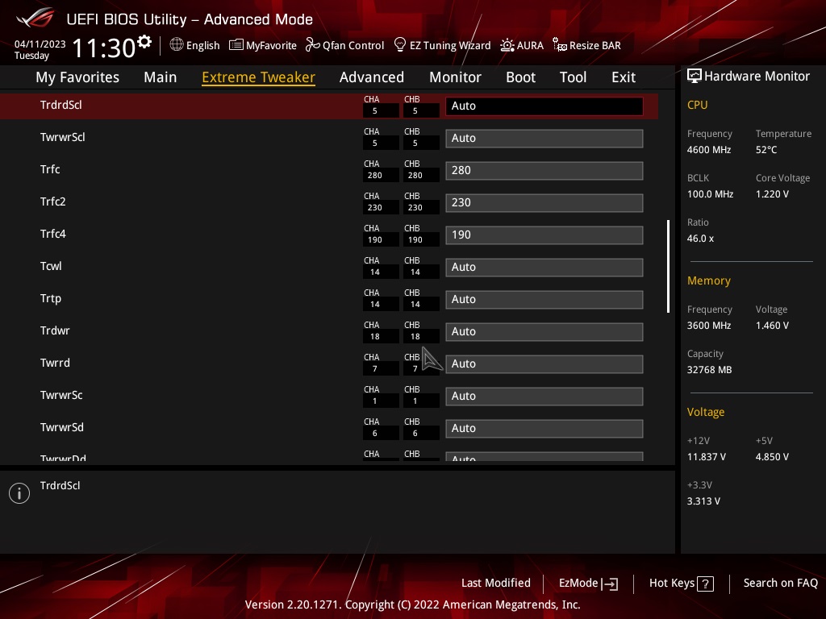The width and height of the screenshot is (826, 619).
Task: Click the Trdwr CHA value 18
Action: (x=374, y=336)
